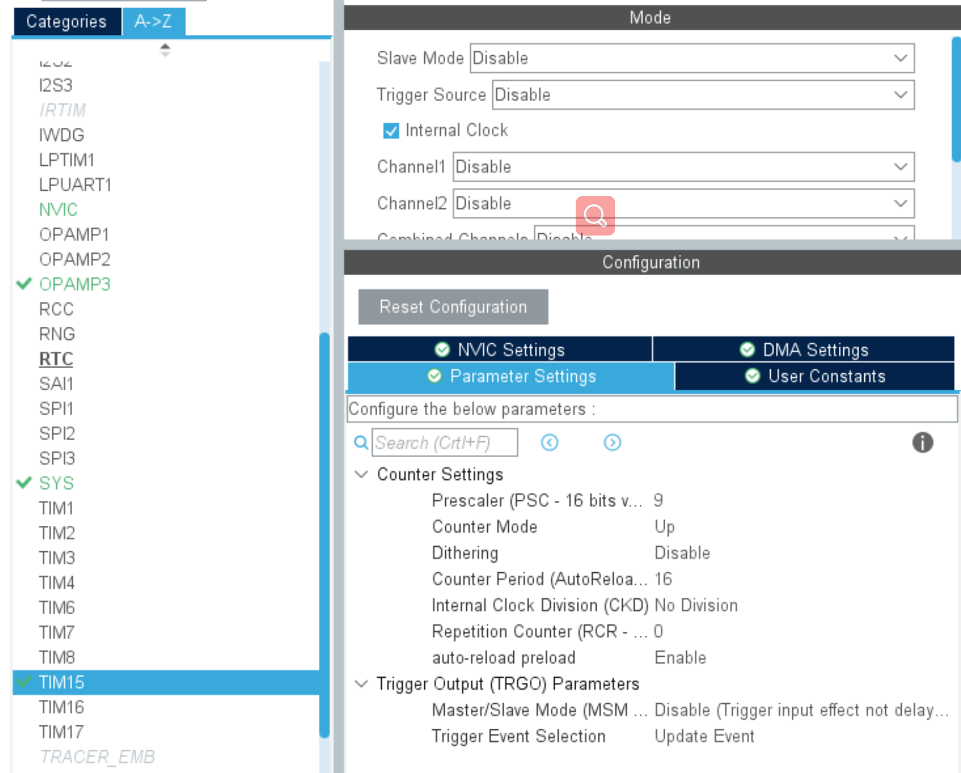Select the Parameter Settings tab
Screen dimensions: 961x773
tap(511, 376)
